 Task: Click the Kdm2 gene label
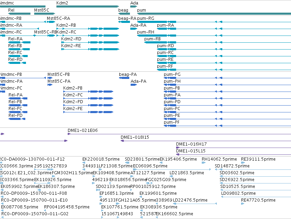click(x=62, y=3)
